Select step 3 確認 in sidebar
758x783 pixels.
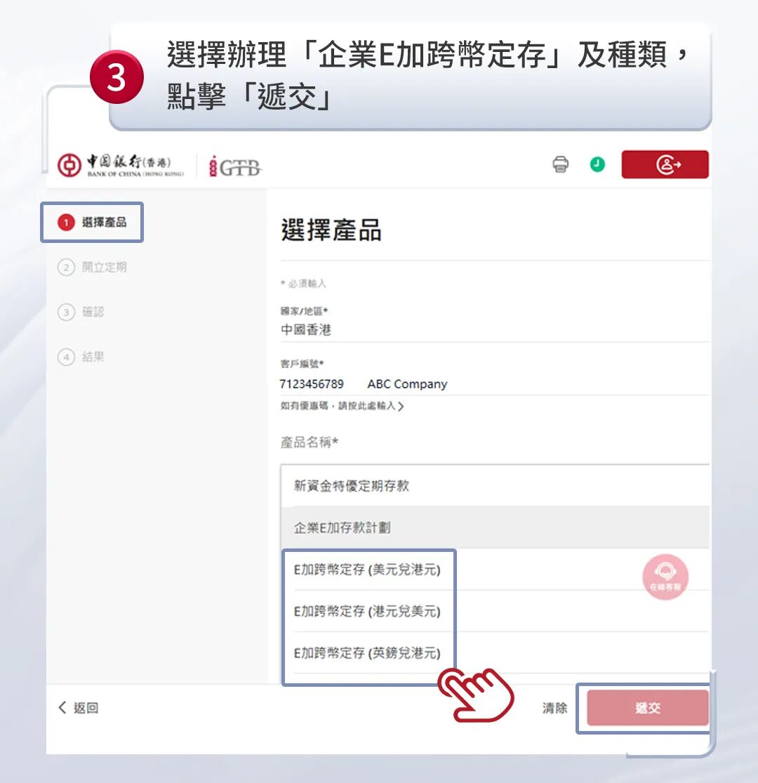click(81, 312)
